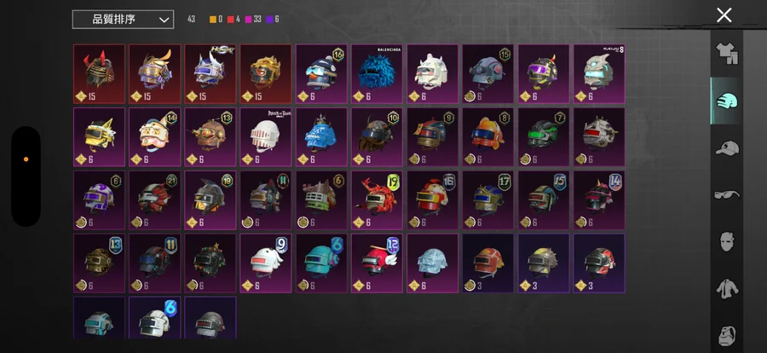767x353 pixels.
Task: Filter by the purple rarity count 6
Action: point(273,19)
